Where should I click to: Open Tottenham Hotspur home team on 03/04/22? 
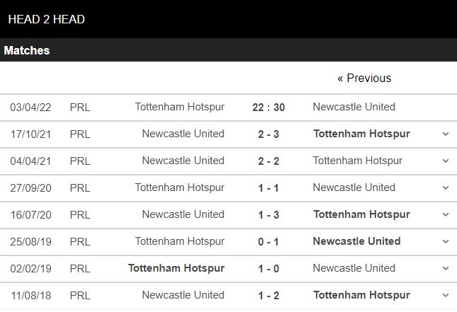[179, 107]
